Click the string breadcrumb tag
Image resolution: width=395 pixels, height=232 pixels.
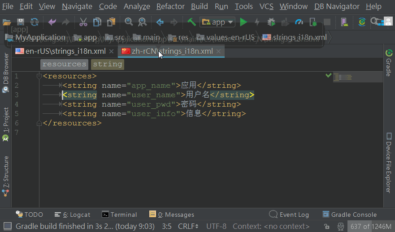point(108,64)
